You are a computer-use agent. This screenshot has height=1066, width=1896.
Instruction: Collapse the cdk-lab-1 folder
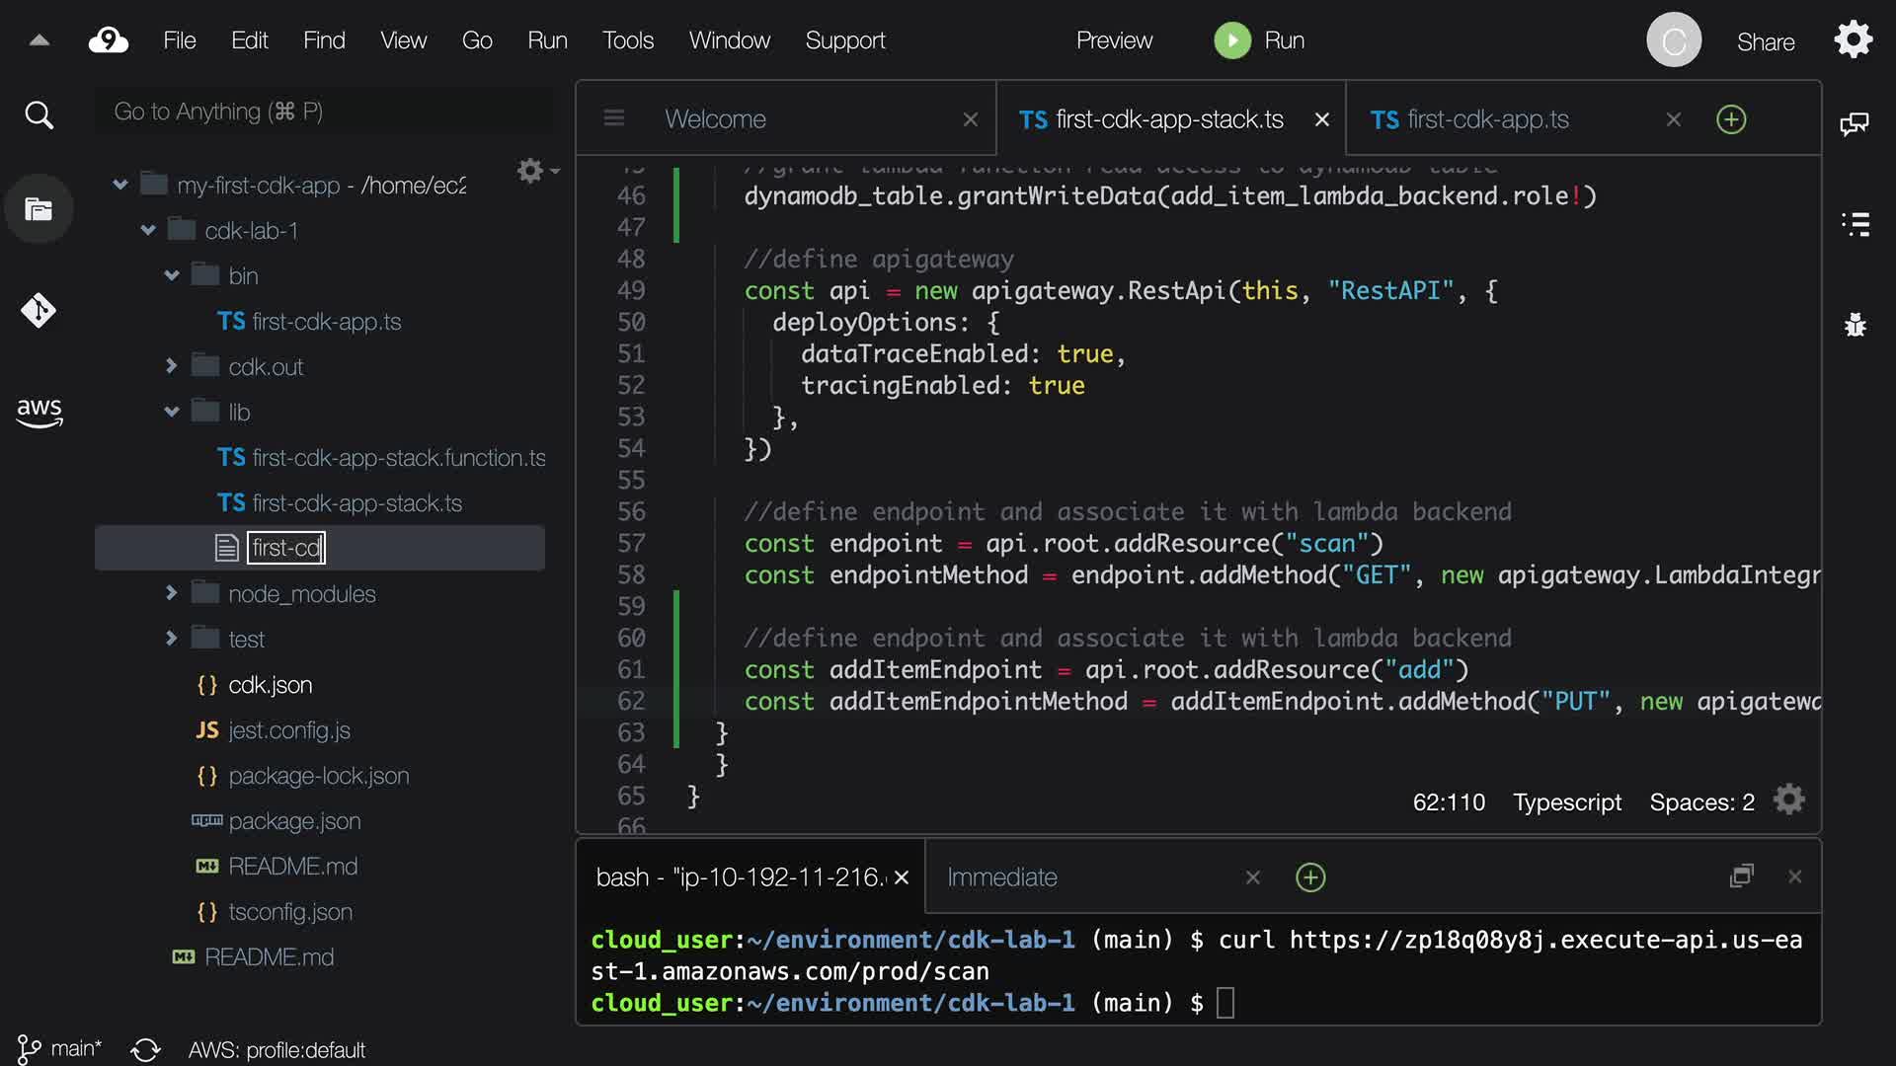click(148, 230)
